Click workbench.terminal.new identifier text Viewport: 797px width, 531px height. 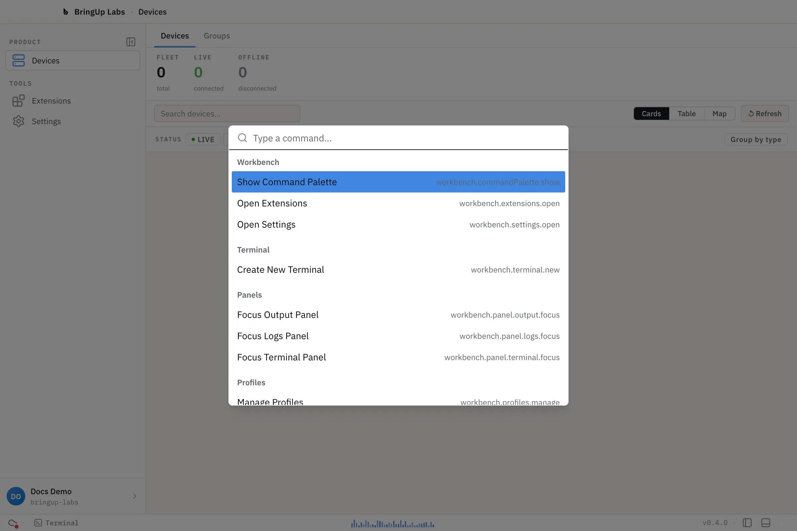click(x=515, y=270)
